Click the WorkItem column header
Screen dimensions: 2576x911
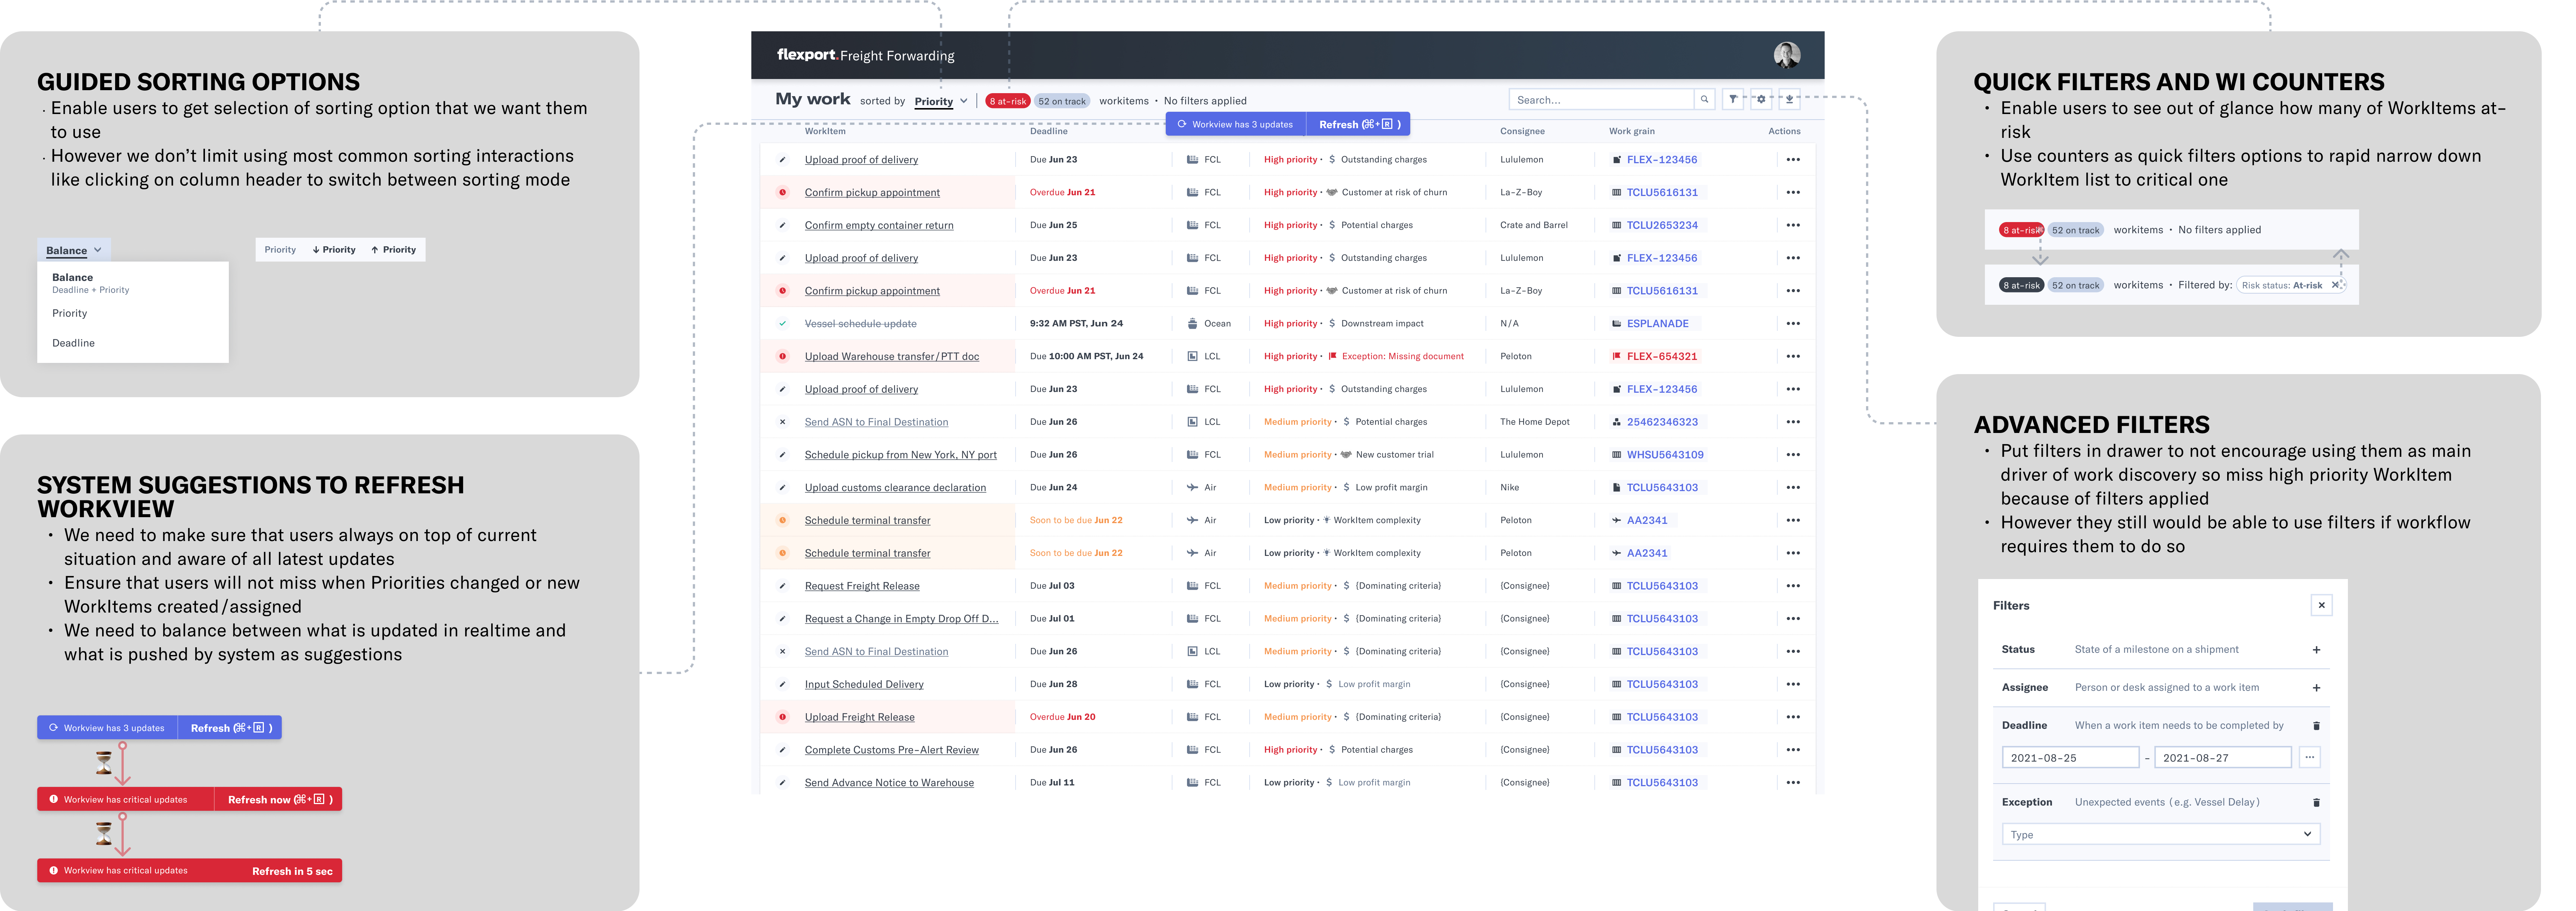[x=825, y=131]
